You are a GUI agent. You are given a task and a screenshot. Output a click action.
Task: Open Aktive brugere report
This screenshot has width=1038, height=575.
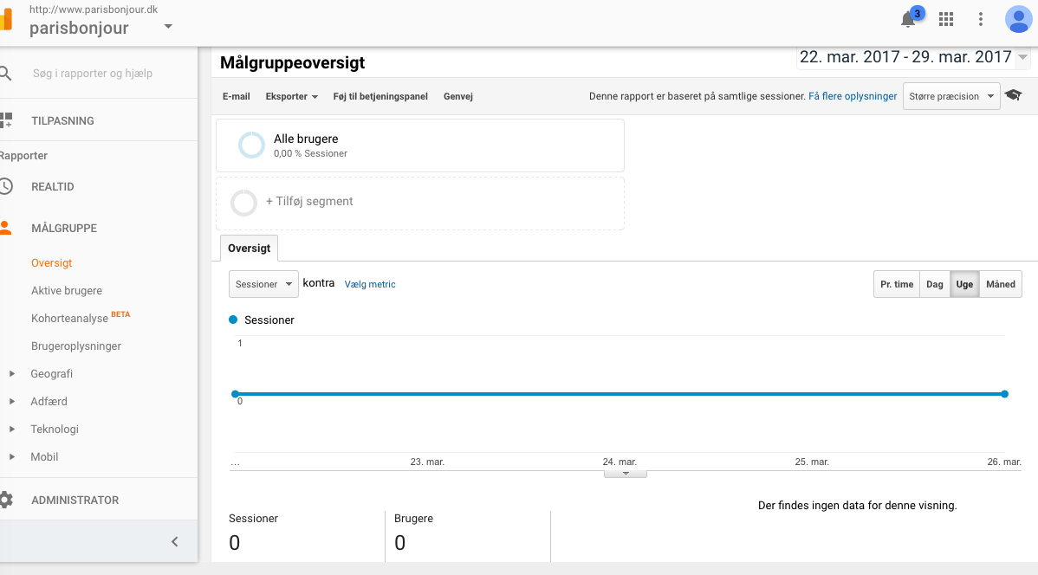[67, 290]
